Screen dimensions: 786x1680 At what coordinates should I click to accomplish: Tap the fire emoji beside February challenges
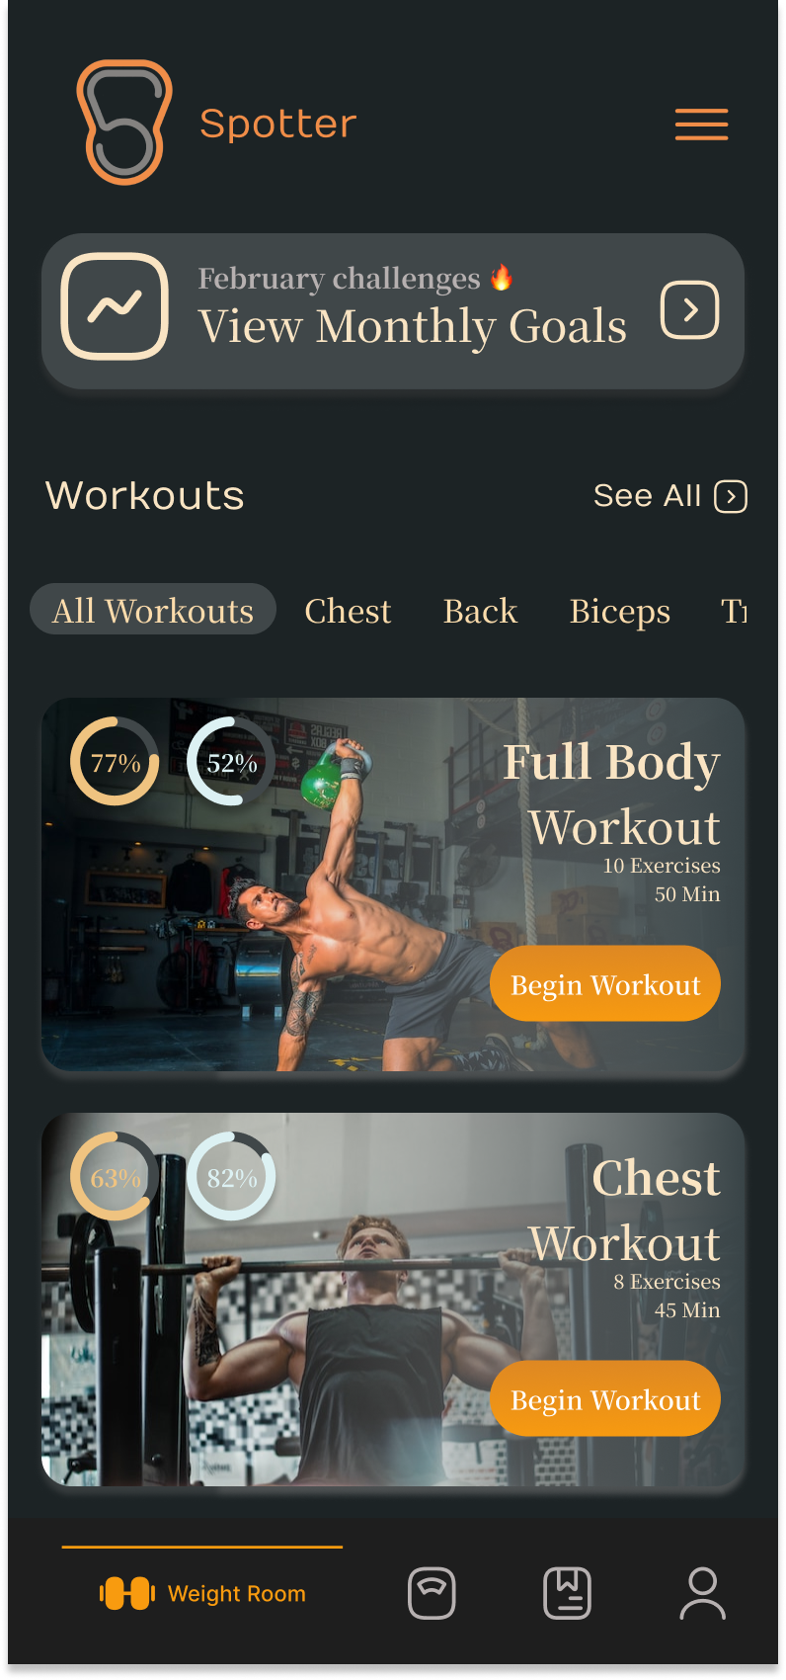[502, 278]
